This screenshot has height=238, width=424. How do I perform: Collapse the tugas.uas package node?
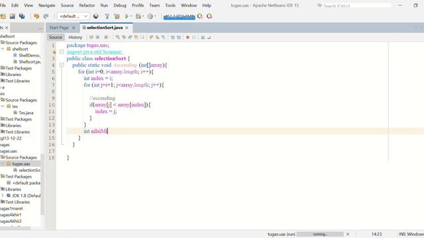pos(3,163)
